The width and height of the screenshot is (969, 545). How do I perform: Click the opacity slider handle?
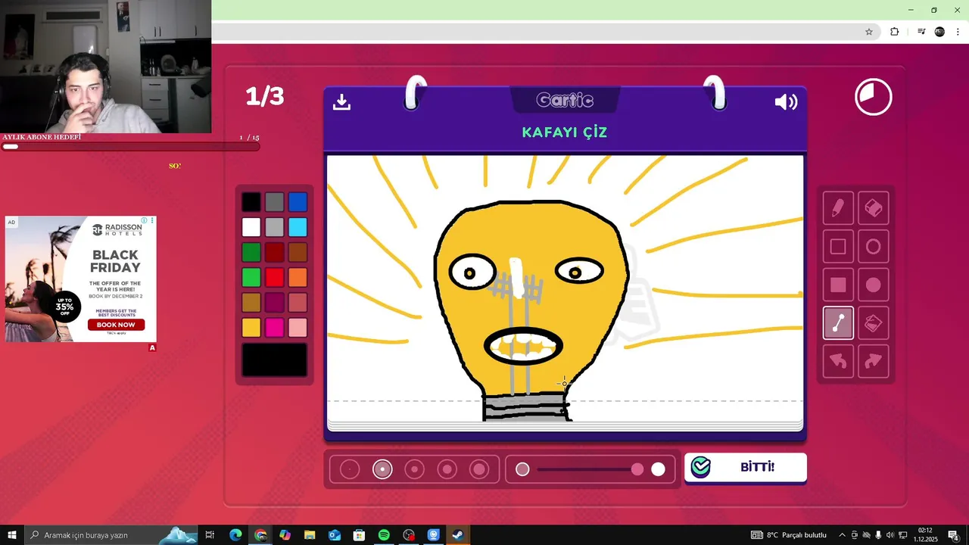(637, 469)
